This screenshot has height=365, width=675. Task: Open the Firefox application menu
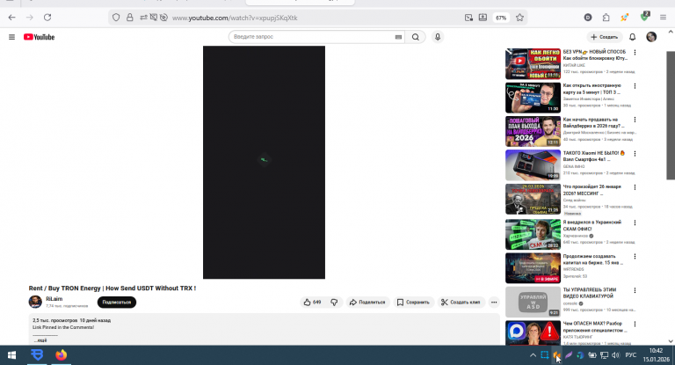(x=663, y=18)
